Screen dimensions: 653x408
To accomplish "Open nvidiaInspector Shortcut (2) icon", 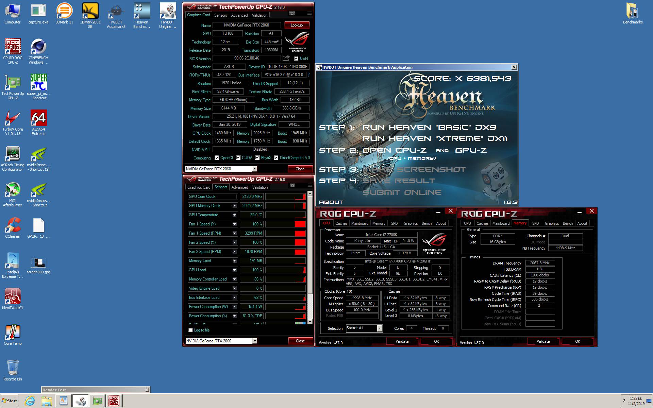I will pos(38,158).
